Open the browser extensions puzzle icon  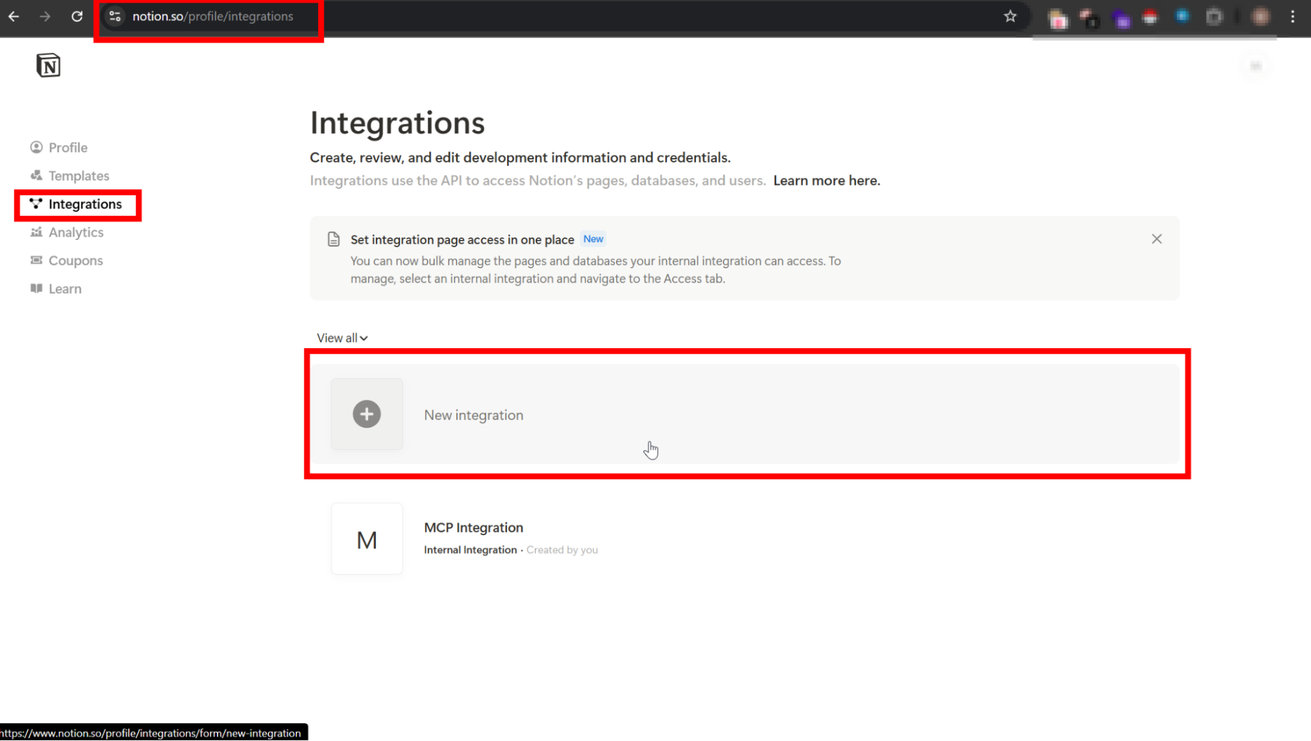[1214, 17]
